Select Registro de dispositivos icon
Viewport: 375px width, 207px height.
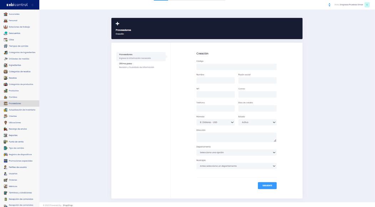[5, 155]
